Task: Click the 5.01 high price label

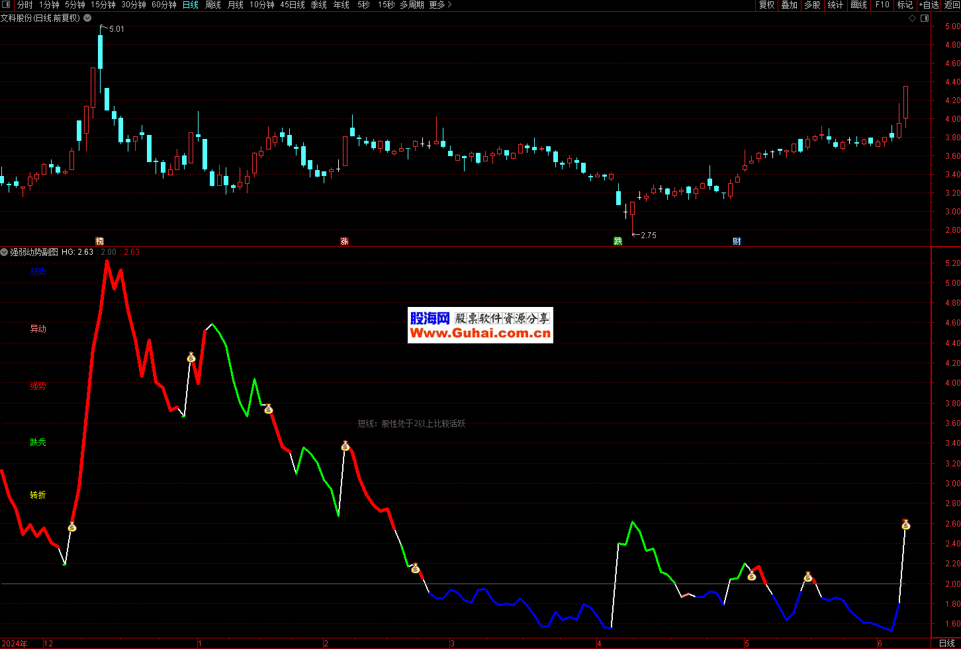Action: tap(116, 29)
